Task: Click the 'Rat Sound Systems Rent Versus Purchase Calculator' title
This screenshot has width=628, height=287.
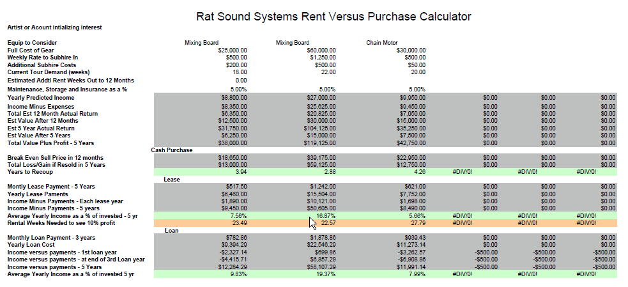Action: point(333,17)
